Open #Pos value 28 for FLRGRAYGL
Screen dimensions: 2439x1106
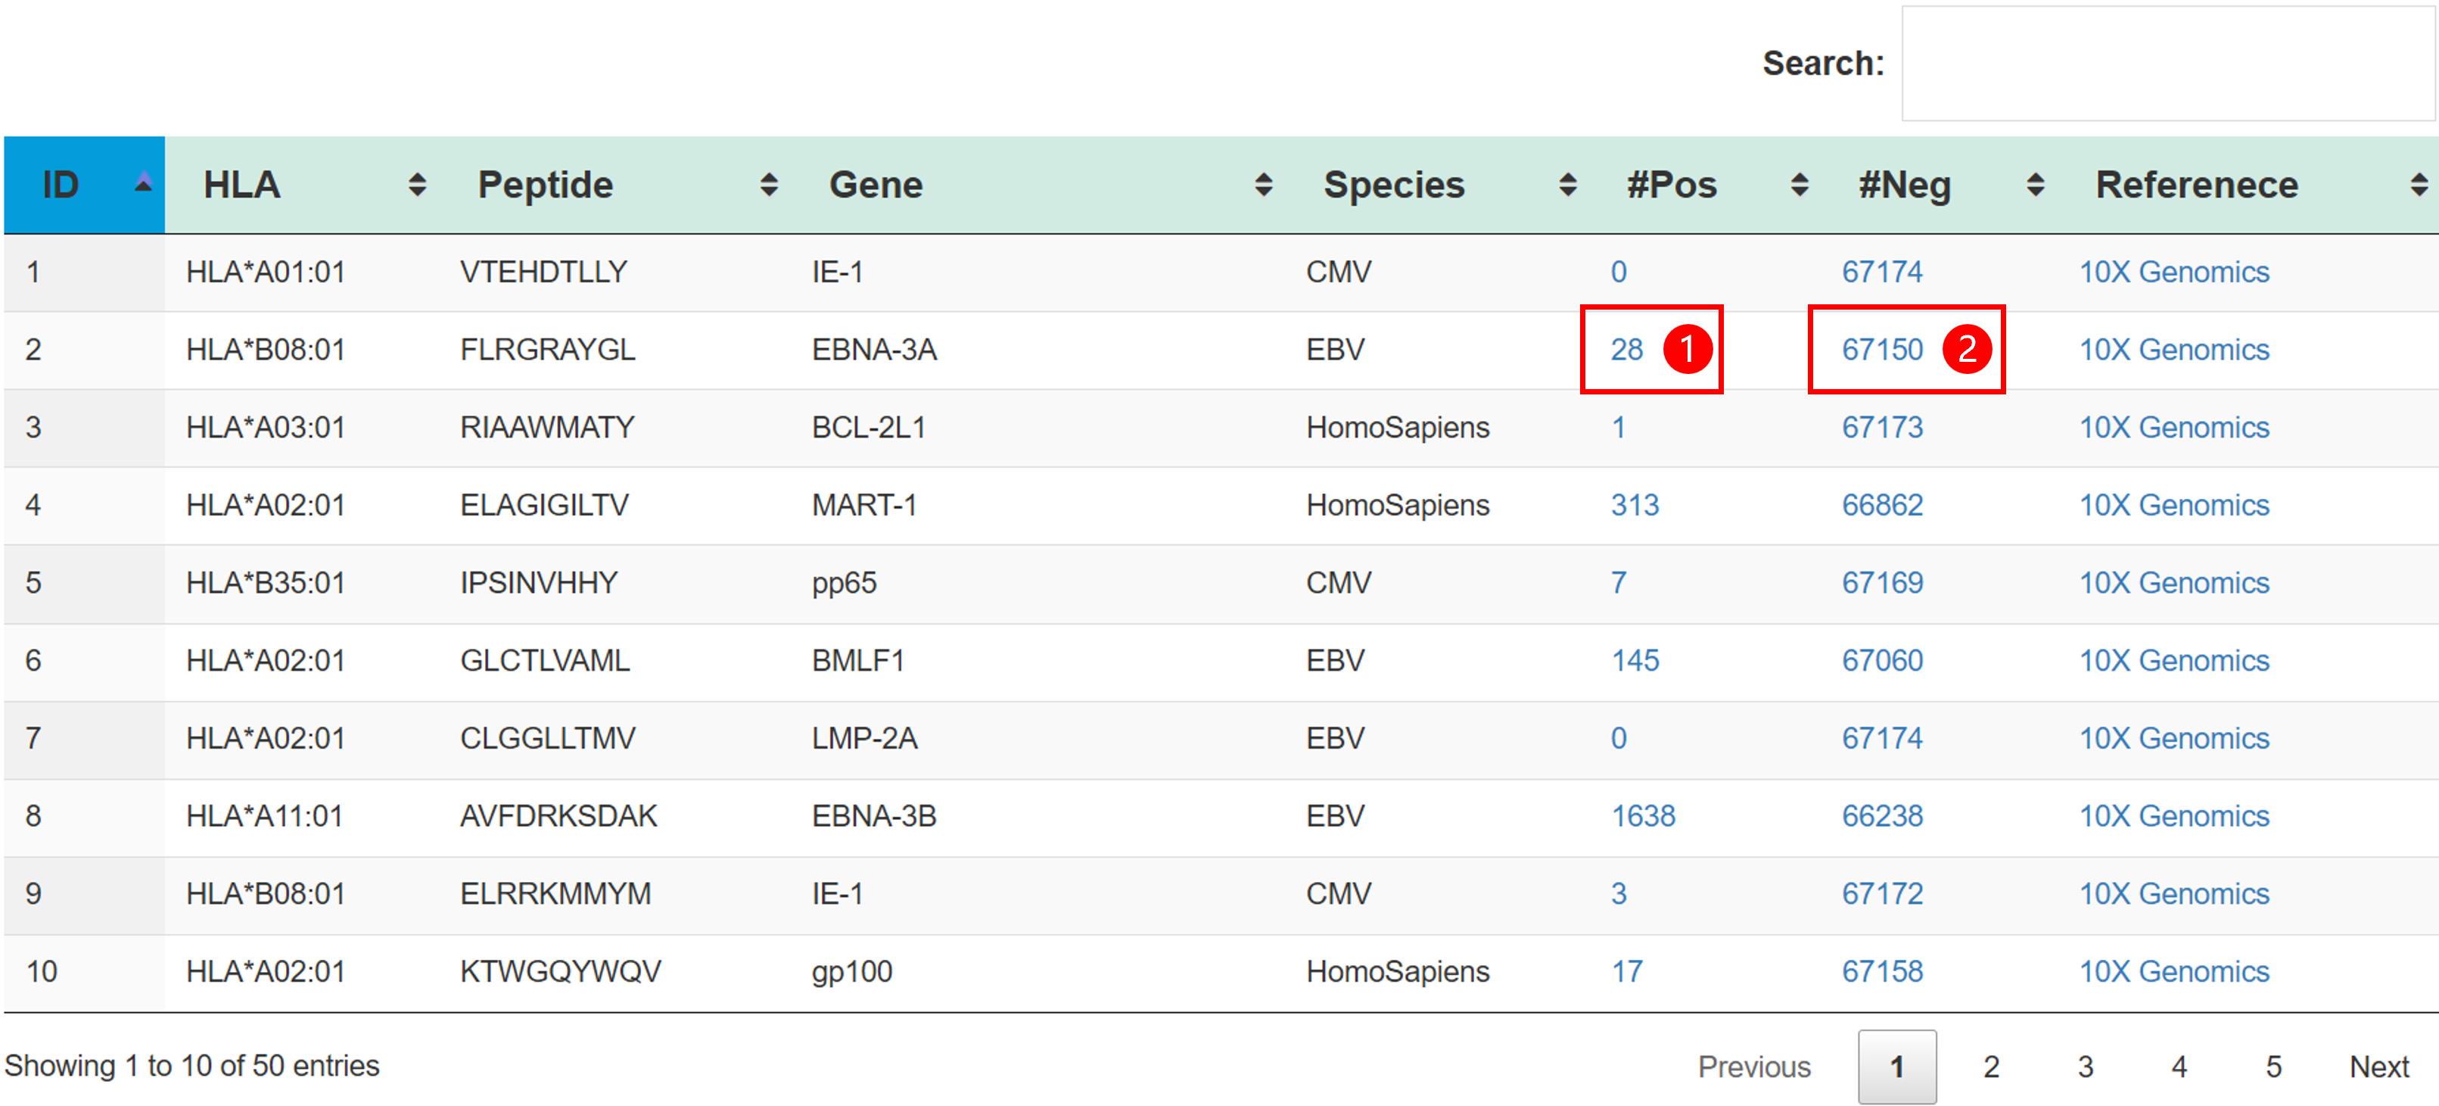click(1627, 350)
